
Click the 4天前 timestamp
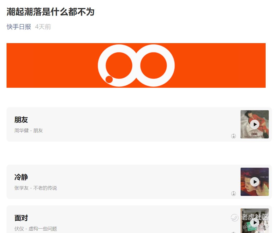pyautogui.click(x=43, y=27)
